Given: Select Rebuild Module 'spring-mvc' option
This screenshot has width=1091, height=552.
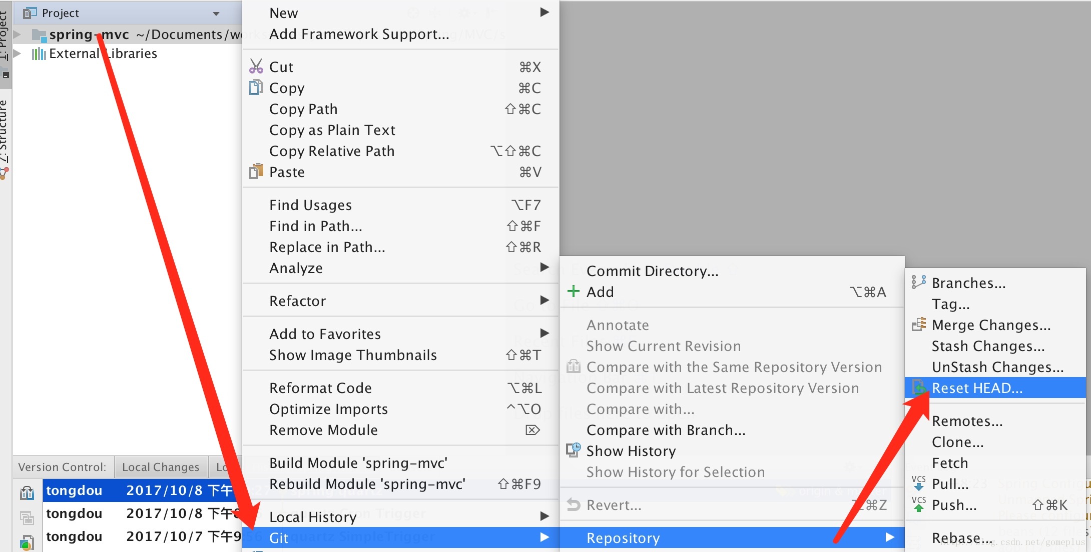Looking at the screenshot, I should click(367, 484).
